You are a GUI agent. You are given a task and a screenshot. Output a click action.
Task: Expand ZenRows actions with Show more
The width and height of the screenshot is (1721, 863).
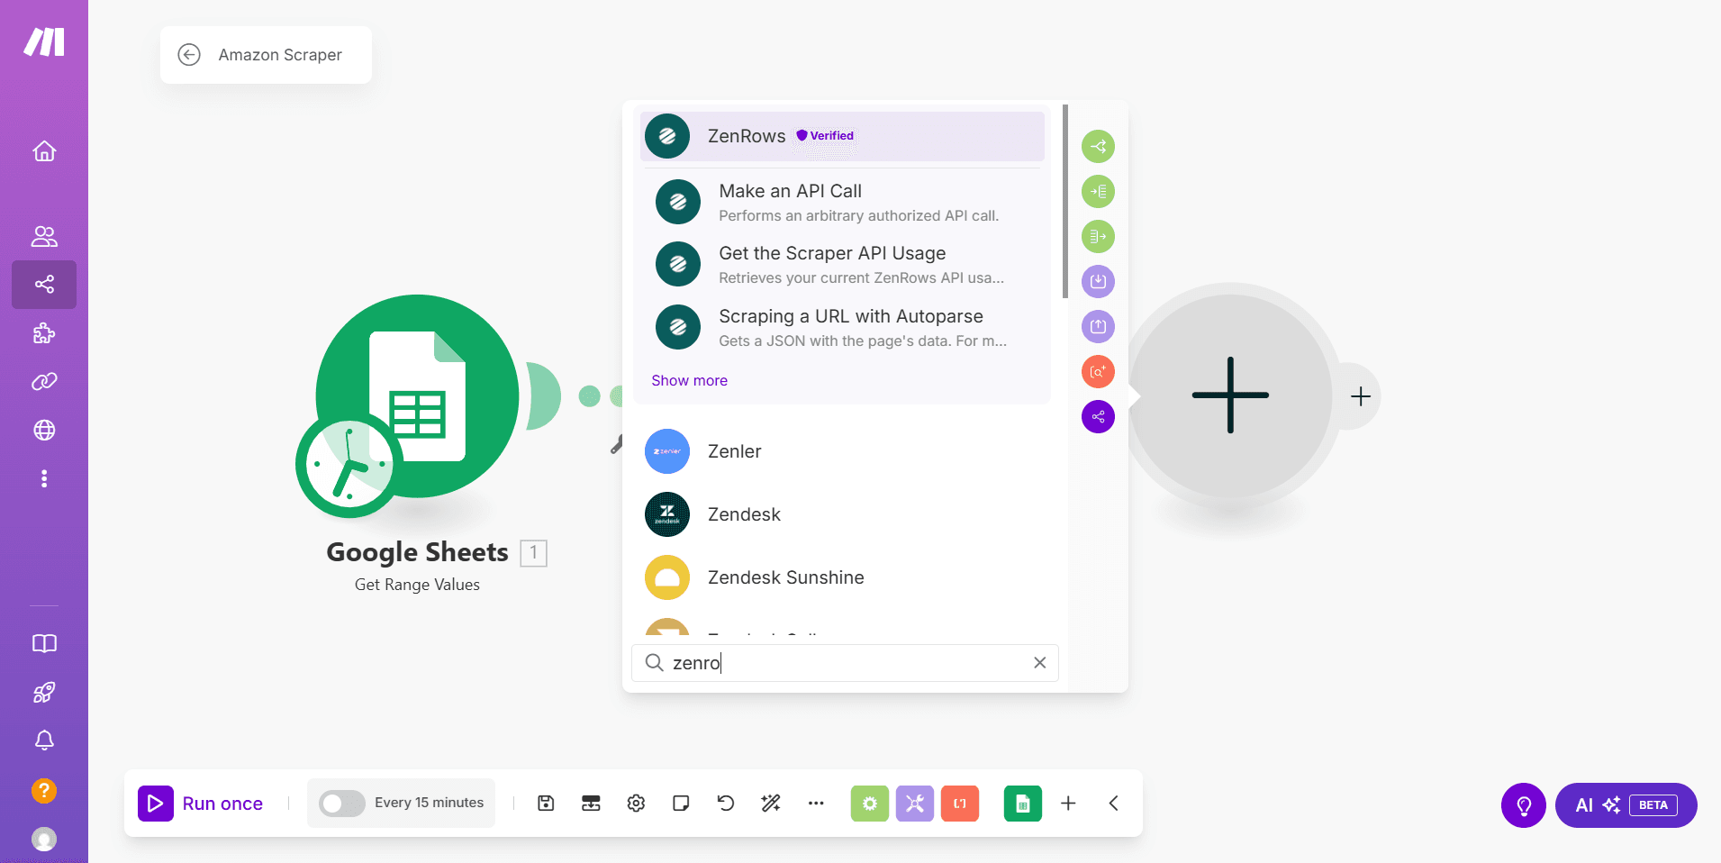point(690,380)
